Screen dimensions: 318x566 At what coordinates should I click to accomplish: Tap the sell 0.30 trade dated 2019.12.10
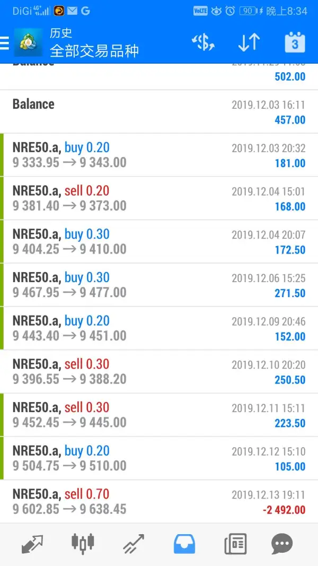[159, 372]
